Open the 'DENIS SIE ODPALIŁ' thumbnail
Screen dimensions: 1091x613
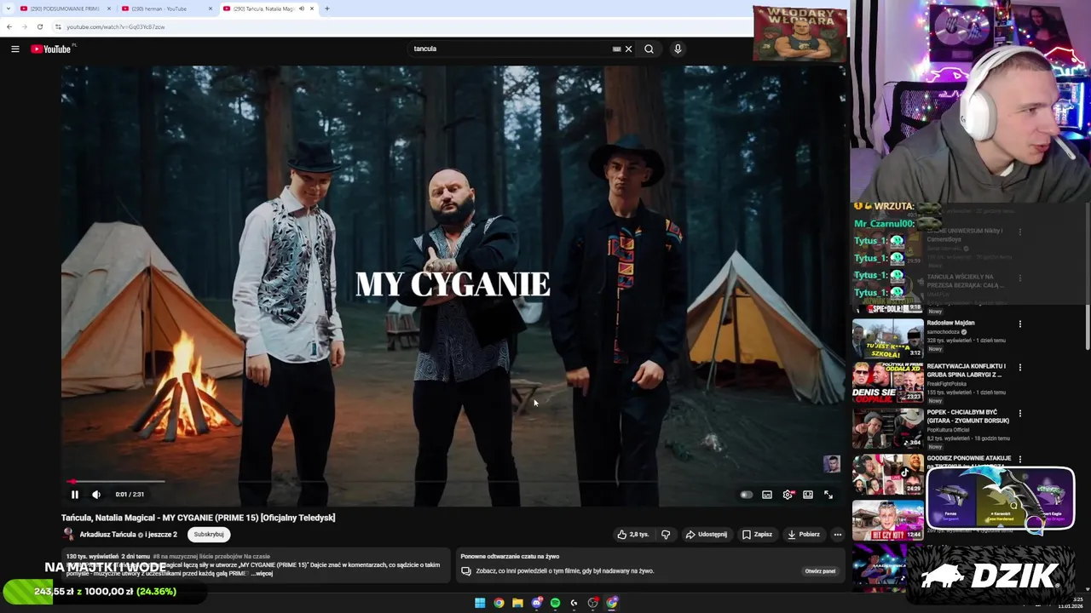(887, 382)
